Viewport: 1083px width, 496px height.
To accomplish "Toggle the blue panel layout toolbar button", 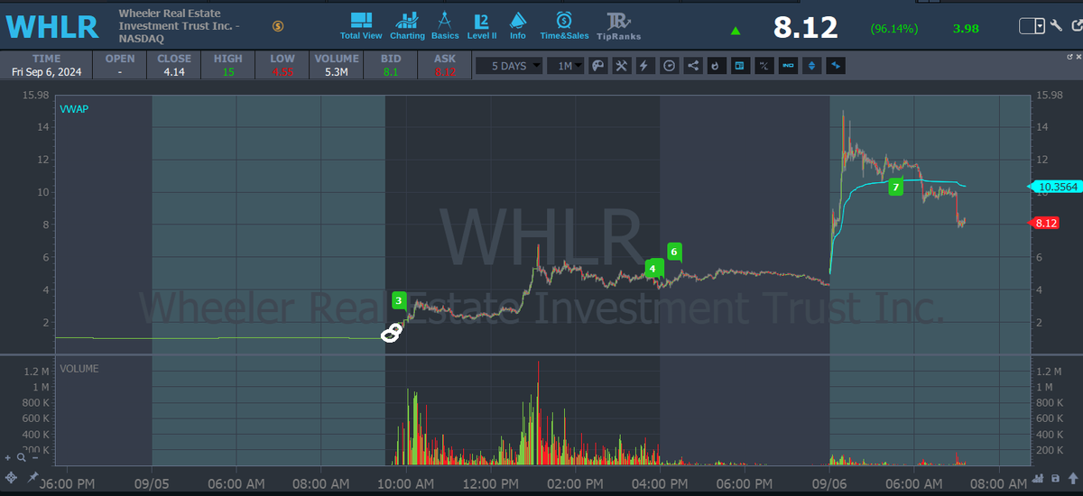I will pyautogui.click(x=739, y=65).
